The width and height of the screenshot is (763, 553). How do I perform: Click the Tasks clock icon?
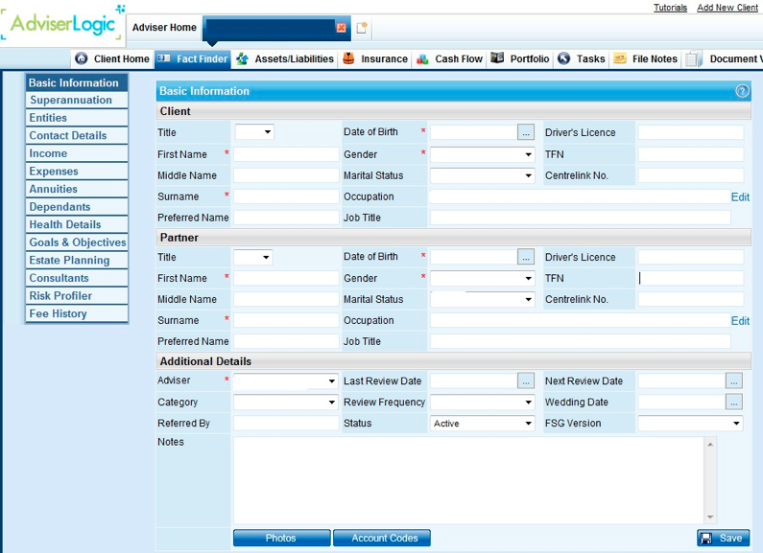pos(563,58)
